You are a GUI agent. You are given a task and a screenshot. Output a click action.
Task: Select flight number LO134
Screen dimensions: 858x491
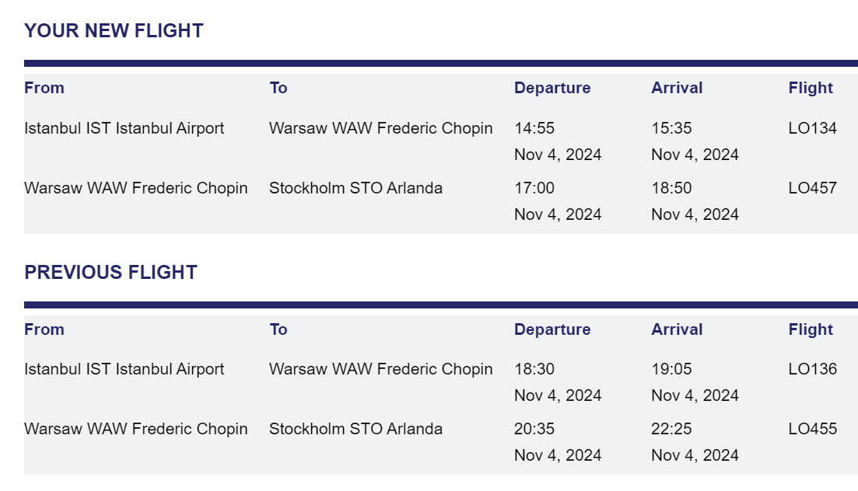pyautogui.click(x=812, y=128)
